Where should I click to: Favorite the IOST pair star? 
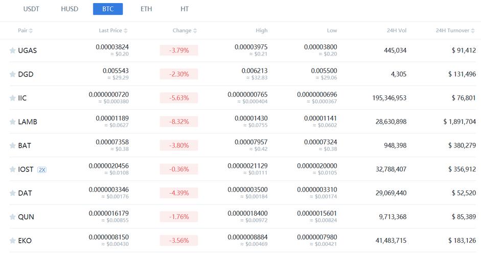click(13, 169)
